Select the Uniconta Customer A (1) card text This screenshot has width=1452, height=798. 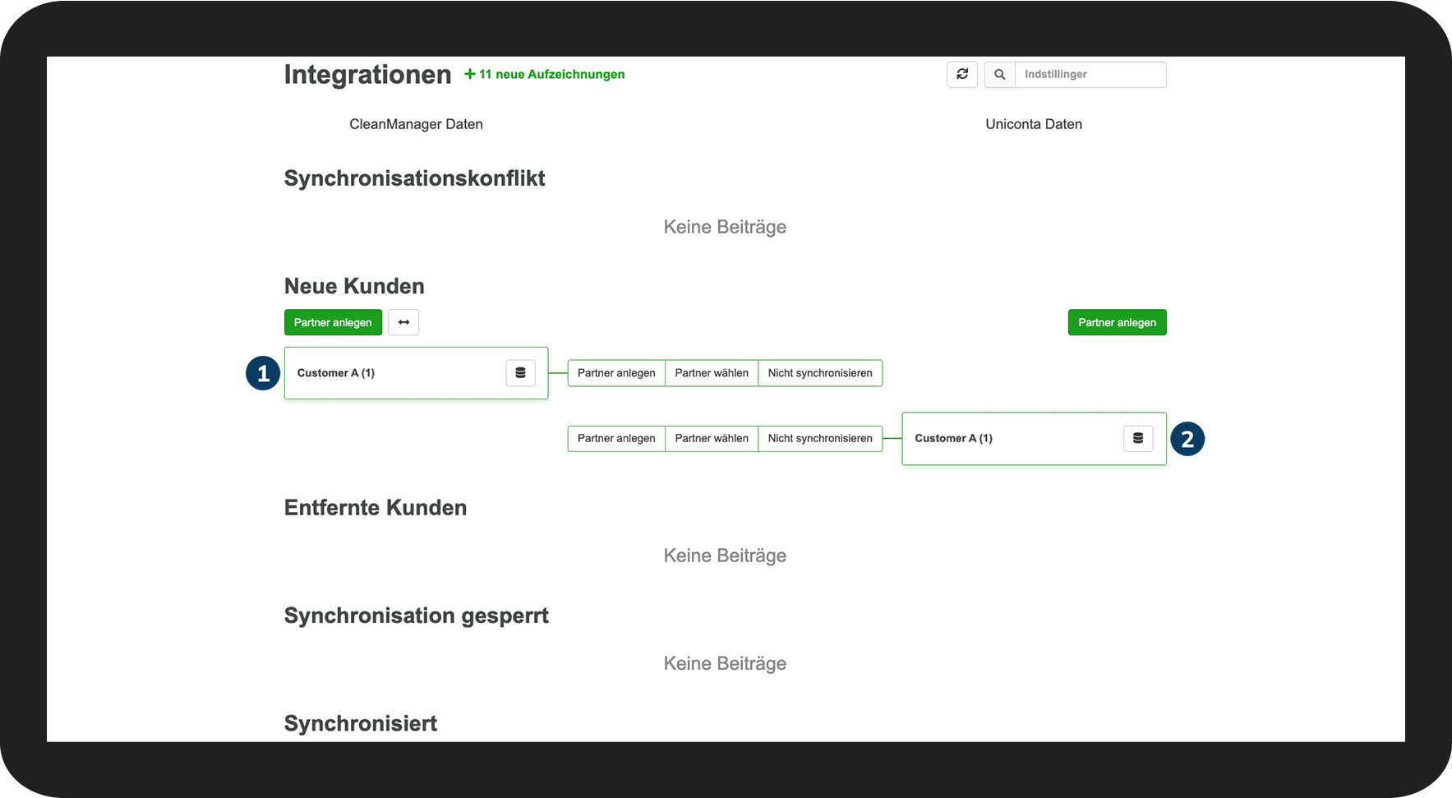[x=954, y=438]
